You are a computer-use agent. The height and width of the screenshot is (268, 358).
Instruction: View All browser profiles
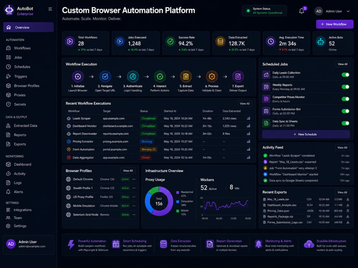click(x=128, y=171)
